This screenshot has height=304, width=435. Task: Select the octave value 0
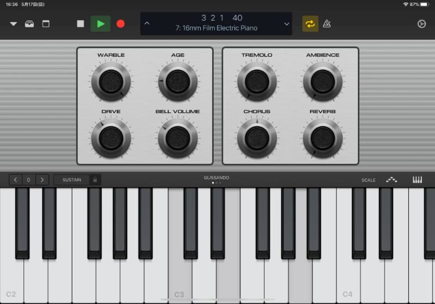(28, 180)
